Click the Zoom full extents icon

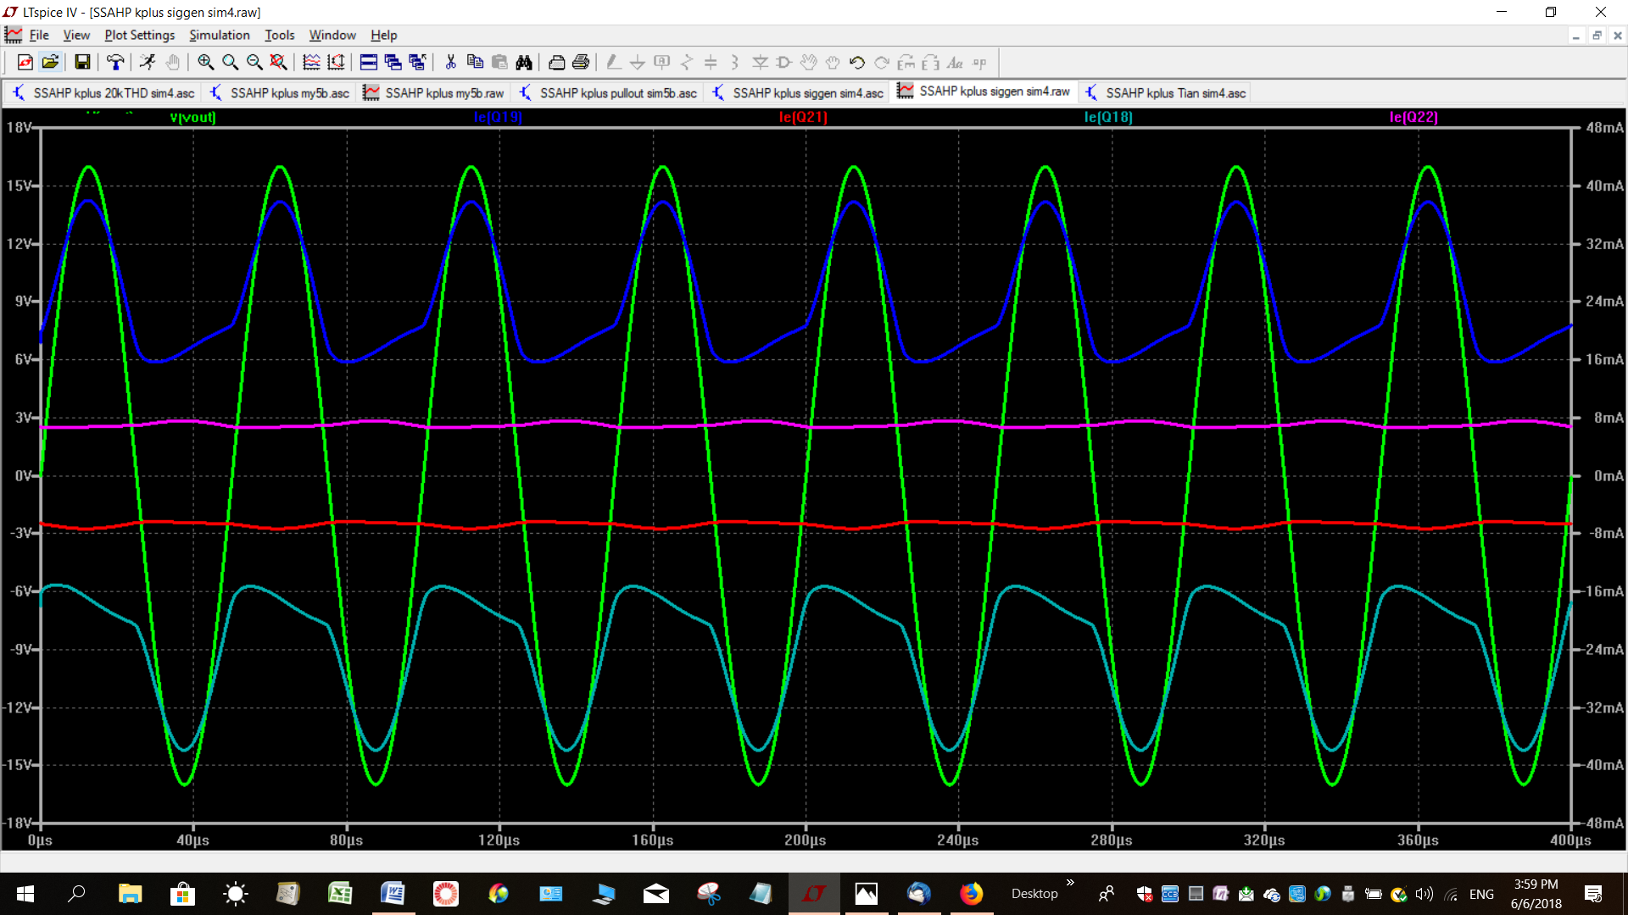click(x=278, y=62)
